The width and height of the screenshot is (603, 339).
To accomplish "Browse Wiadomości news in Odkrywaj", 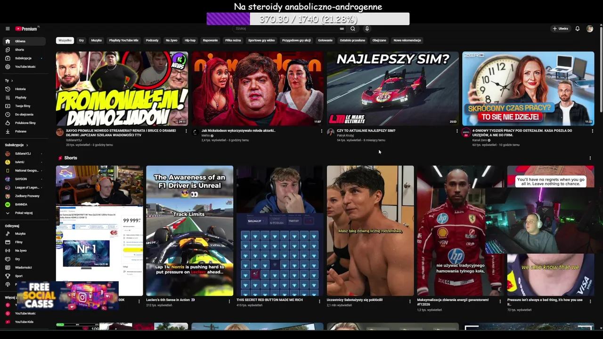I will tap(25, 267).
